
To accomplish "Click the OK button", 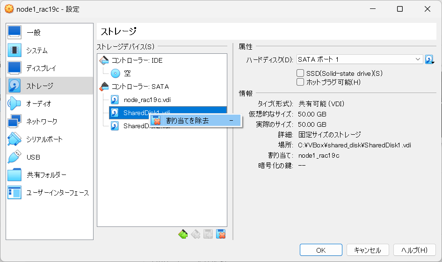I will pos(321,250).
